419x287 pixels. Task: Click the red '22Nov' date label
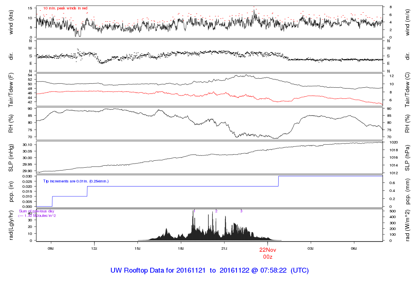[268, 250]
